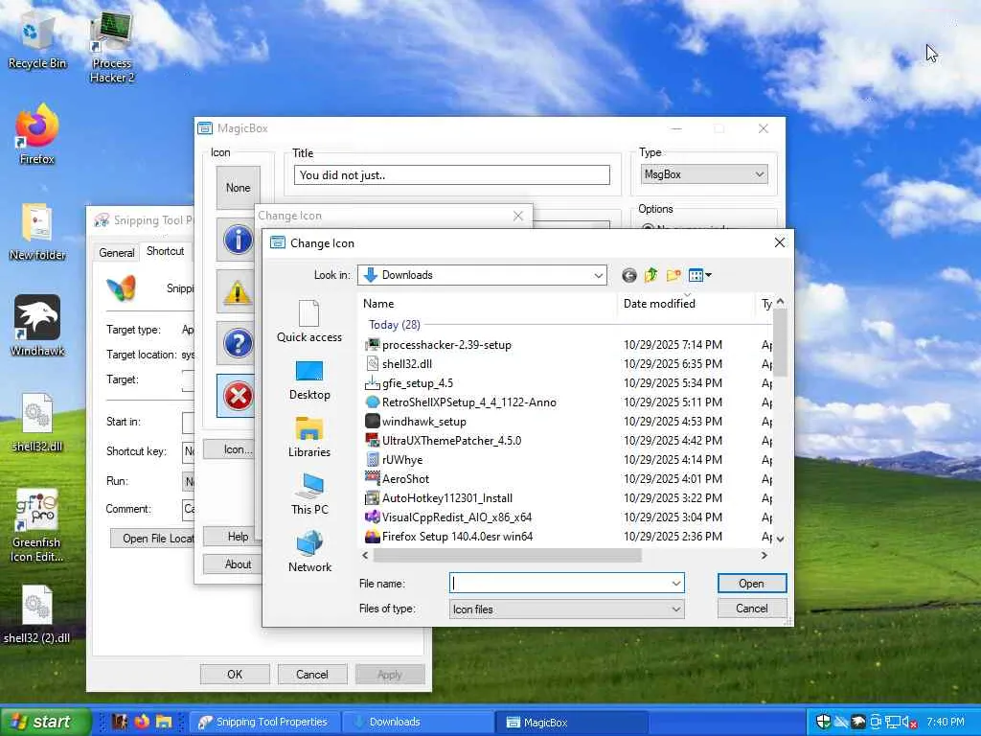Go to This PC in places bar
Image resolution: width=981 pixels, height=736 pixels.
point(309,494)
